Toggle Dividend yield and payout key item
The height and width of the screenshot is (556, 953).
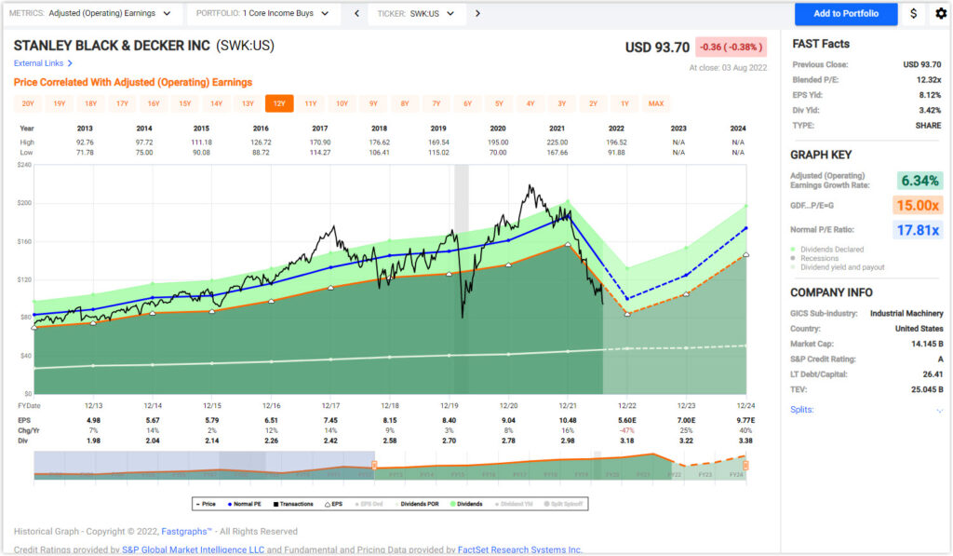tap(837, 267)
